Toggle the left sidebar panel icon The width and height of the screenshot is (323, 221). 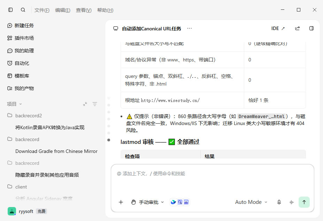pos(10,10)
